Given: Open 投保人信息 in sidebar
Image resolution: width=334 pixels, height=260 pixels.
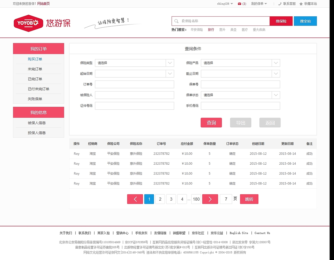Looking at the screenshot, I should coord(37,133).
